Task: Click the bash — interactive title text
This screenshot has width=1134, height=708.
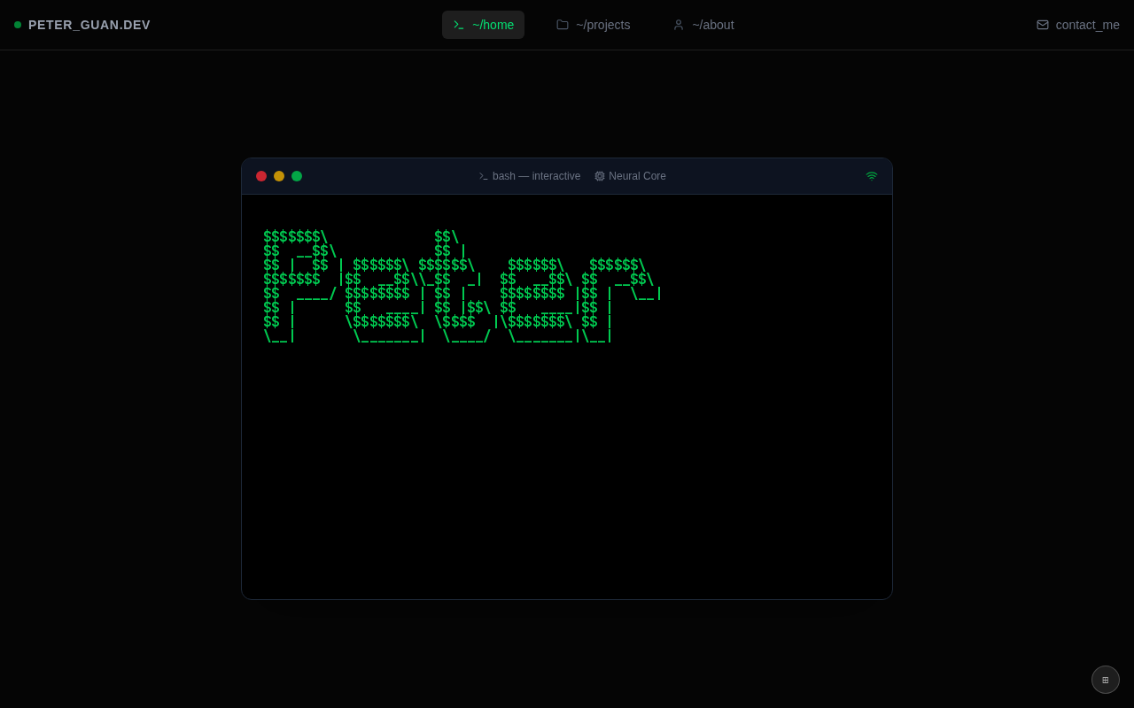Action: pyautogui.click(x=536, y=176)
